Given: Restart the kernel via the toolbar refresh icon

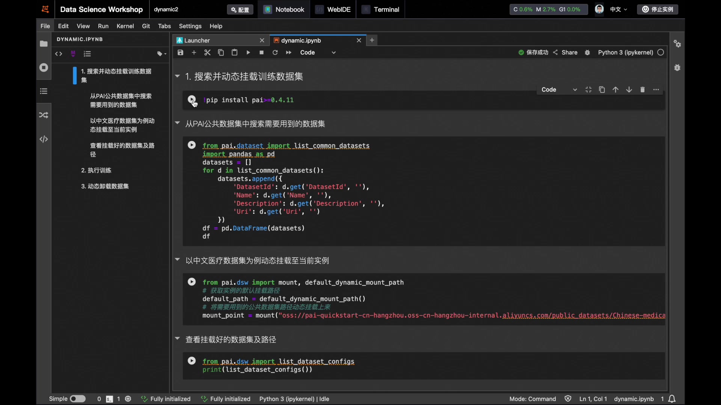Looking at the screenshot, I should (x=275, y=52).
